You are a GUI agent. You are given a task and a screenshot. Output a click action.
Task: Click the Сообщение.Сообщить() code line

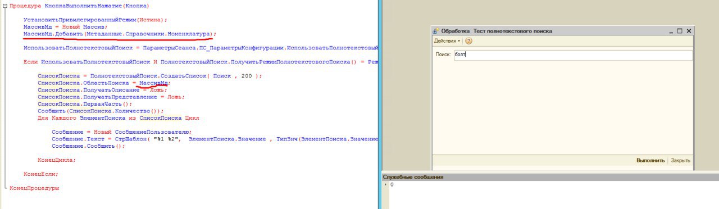click(88, 146)
